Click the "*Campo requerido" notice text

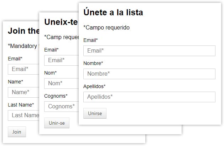tap(106, 27)
